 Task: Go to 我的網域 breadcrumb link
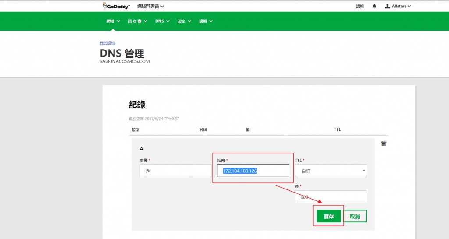pyautogui.click(x=107, y=43)
